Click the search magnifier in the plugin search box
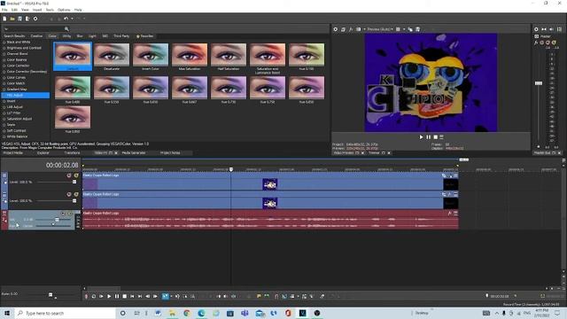Screen dimensions: 567x319 click(66, 29)
